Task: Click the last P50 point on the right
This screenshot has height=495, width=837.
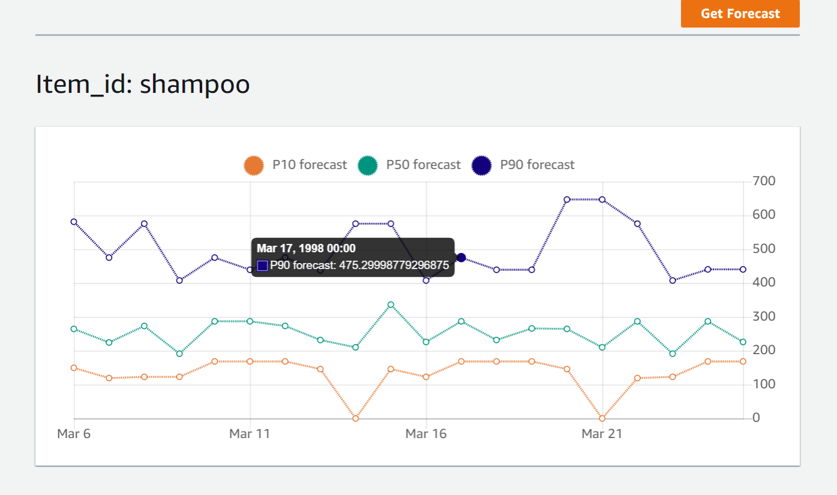Action: 743,342
